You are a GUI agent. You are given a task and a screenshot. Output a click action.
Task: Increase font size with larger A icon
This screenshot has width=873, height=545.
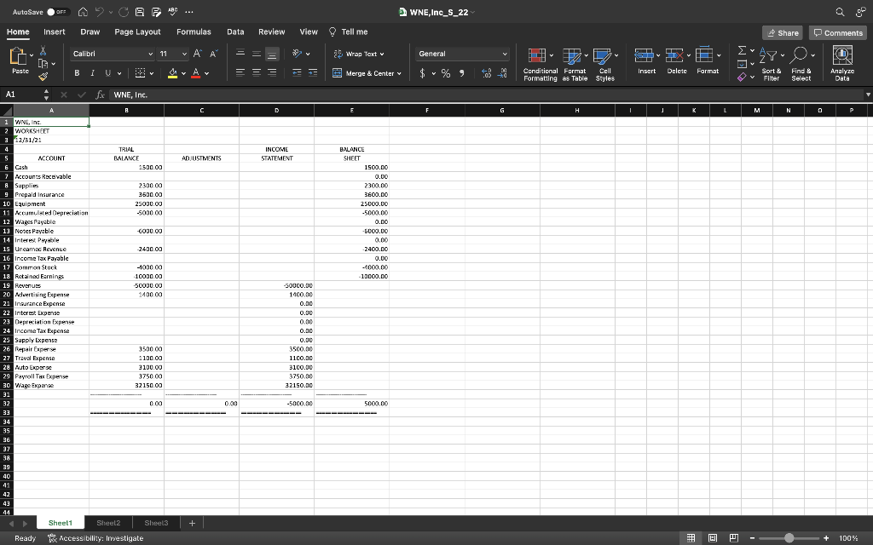(197, 54)
